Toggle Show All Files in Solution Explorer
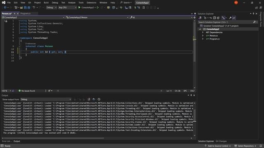The width and height of the screenshot is (264, 148). pyautogui.click(x=218, y=18)
